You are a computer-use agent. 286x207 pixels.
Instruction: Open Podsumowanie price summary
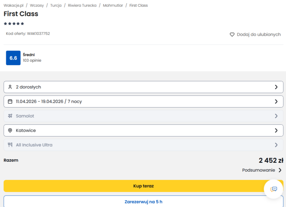262,170
